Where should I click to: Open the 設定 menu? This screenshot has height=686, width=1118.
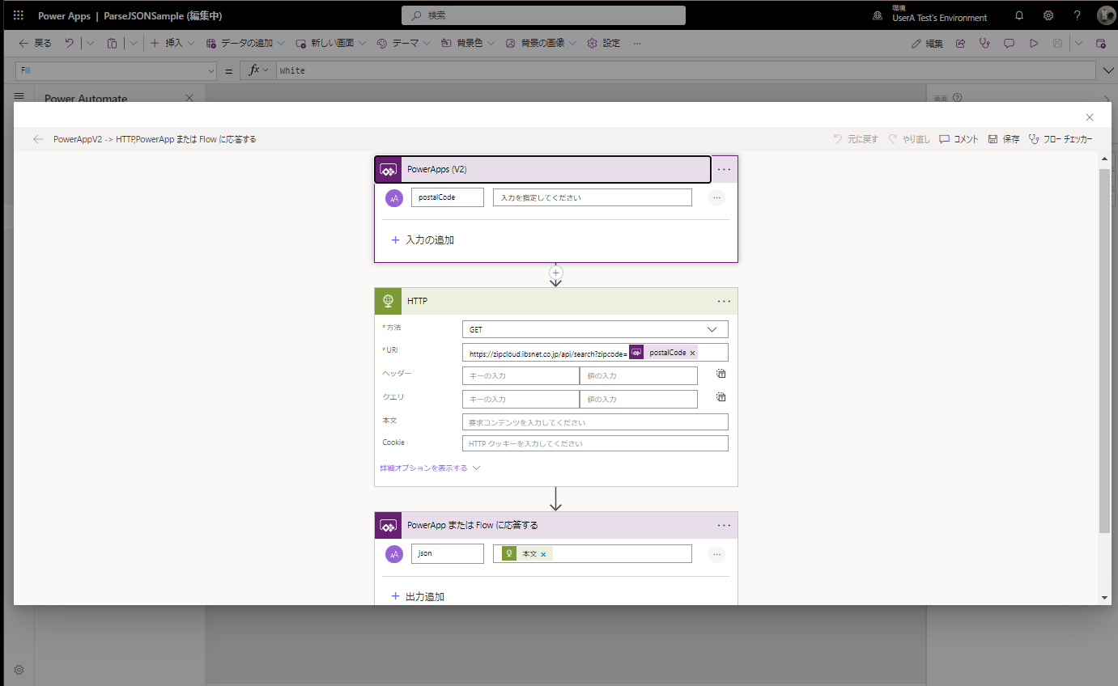point(603,43)
